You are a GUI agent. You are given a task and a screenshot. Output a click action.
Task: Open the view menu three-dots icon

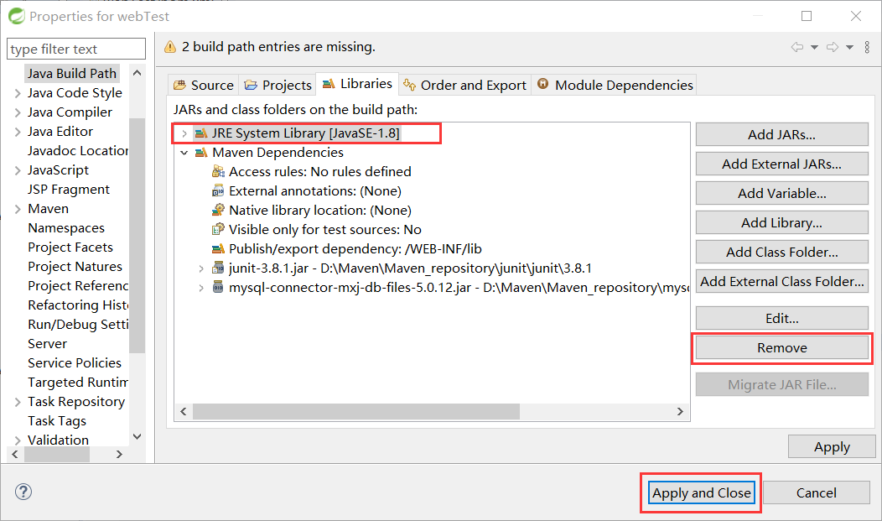[x=867, y=47]
